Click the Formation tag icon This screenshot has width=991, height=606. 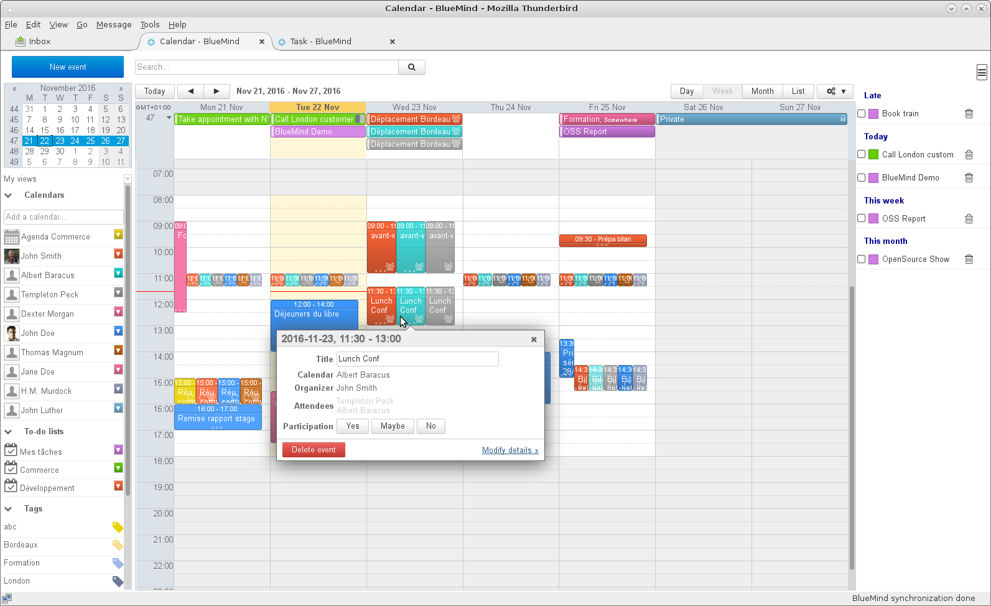118,563
